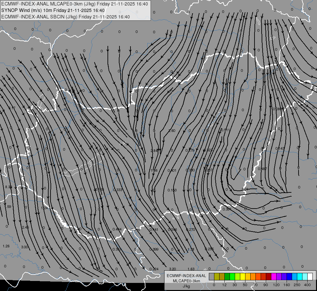Screen dimensions: 317x291
Task: Click the legend tick label 400
Action: 307,285
